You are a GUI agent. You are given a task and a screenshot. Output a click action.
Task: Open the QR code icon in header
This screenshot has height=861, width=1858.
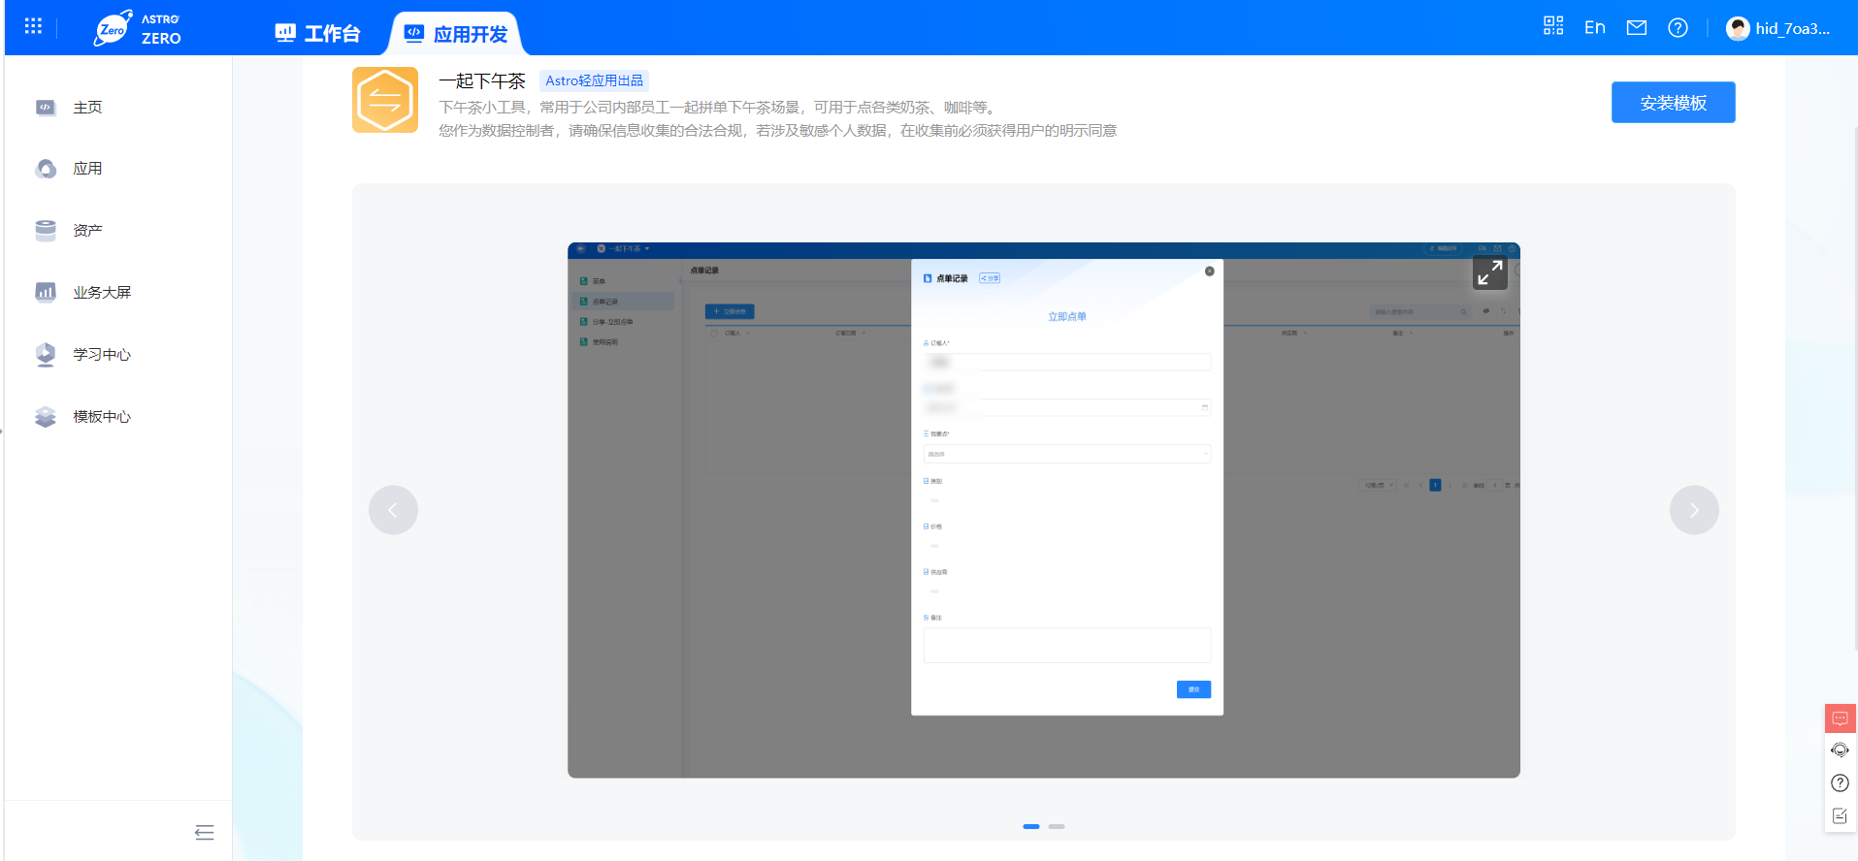(1553, 26)
